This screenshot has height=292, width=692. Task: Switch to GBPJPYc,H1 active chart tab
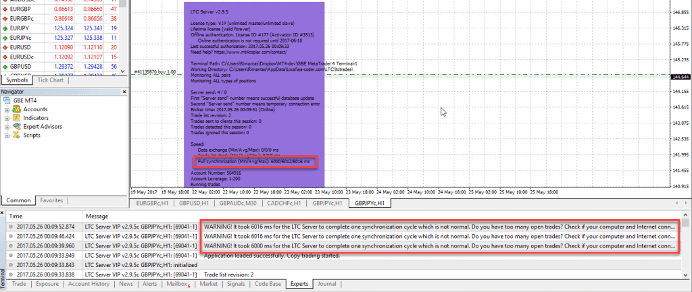(370, 204)
